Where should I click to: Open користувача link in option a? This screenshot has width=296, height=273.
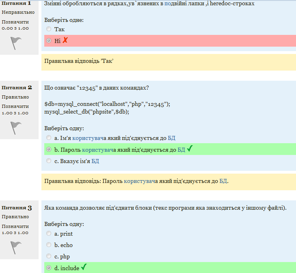88,138
